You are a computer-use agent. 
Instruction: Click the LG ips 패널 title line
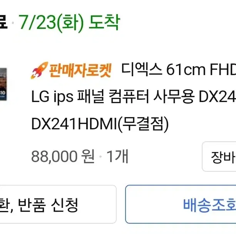pyautogui.click(x=134, y=96)
